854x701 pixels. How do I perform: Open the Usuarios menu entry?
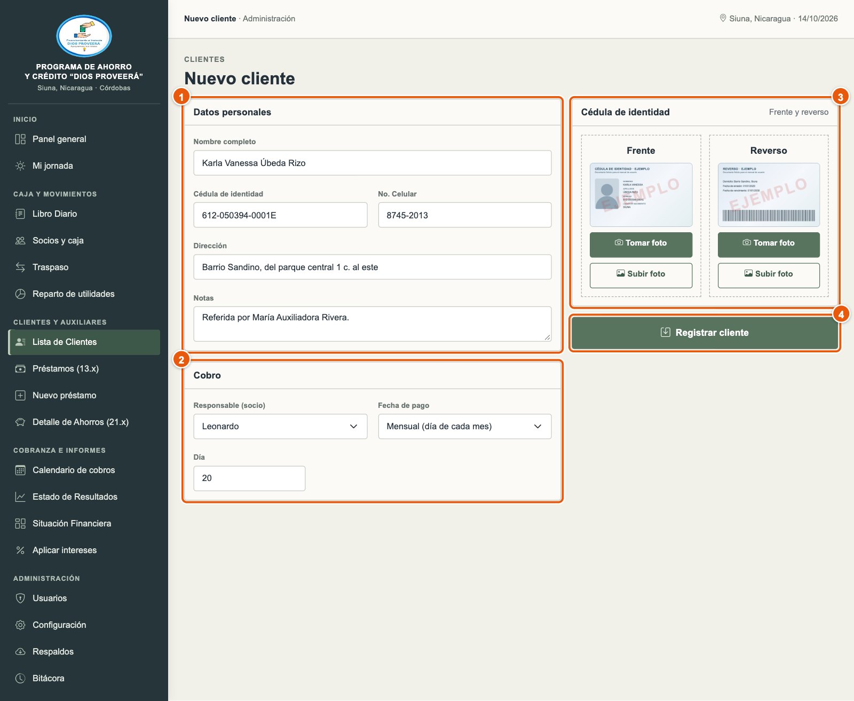tap(84, 598)
